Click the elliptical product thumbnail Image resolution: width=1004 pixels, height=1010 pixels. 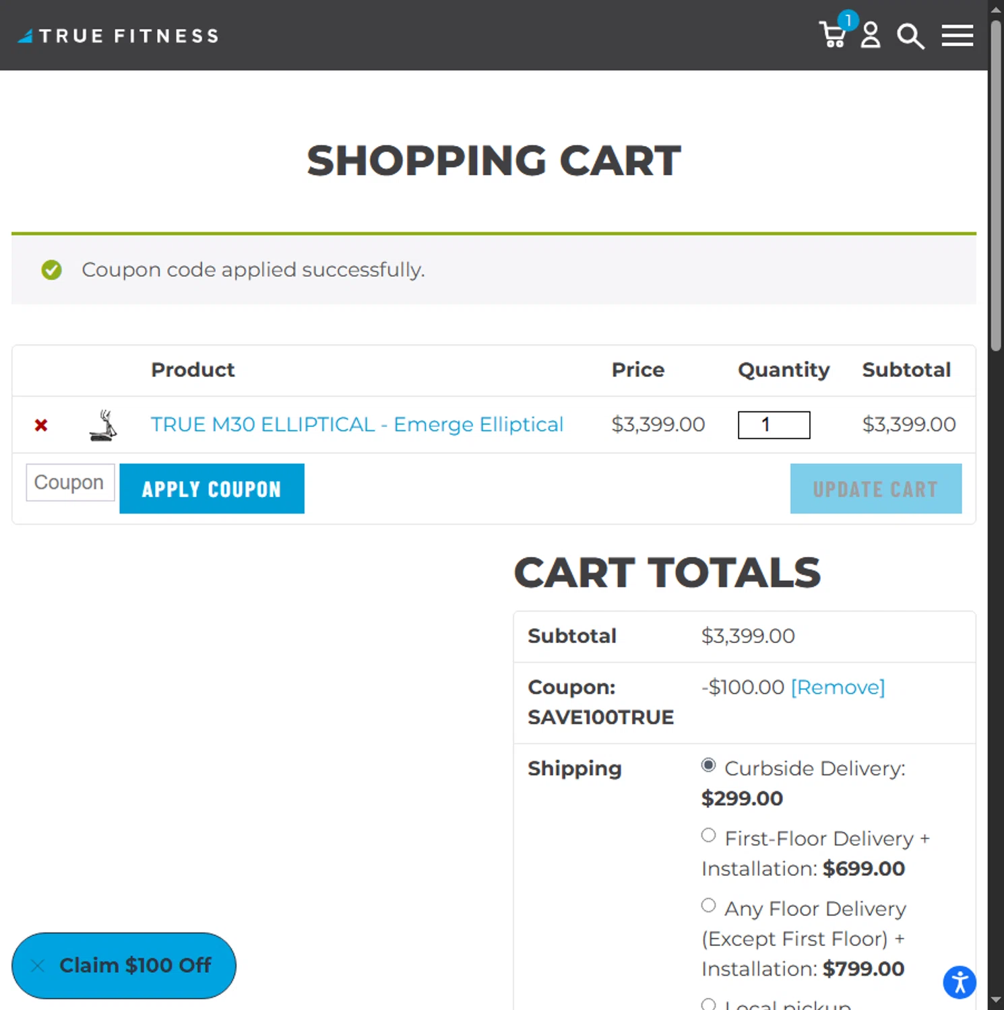pos(103,425)
